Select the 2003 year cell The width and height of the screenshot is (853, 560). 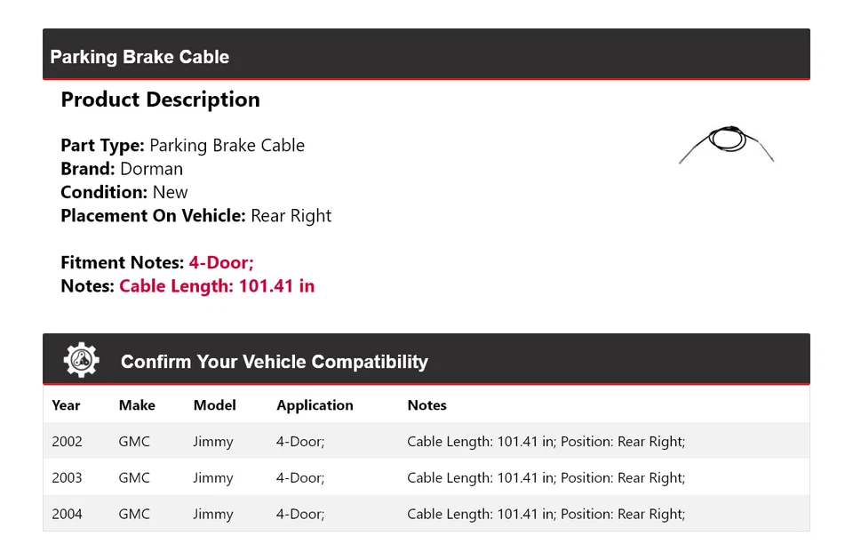67,478
